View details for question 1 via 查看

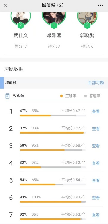(x=96, y=112)
